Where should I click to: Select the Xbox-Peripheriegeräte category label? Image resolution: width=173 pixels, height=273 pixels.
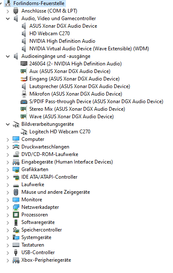coord(46,260)
